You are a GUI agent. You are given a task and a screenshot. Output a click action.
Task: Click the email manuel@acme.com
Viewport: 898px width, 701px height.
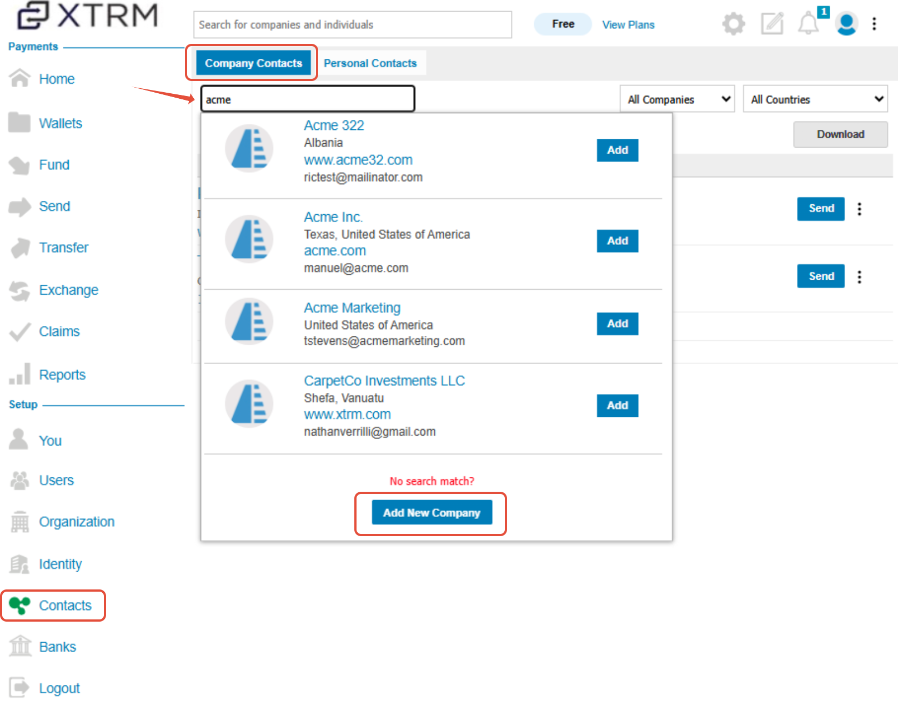356,268
